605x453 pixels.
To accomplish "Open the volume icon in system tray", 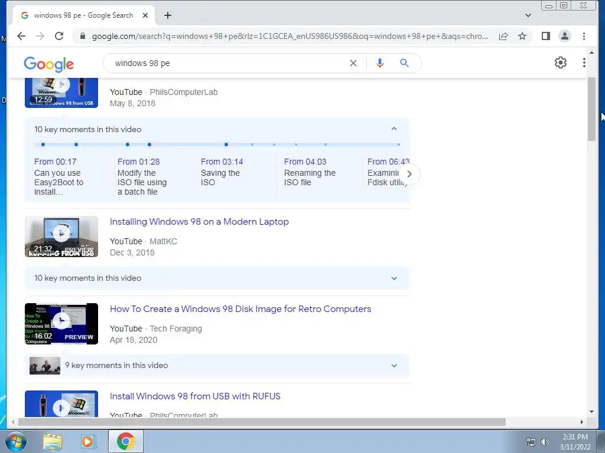I will tap(545, 442).
